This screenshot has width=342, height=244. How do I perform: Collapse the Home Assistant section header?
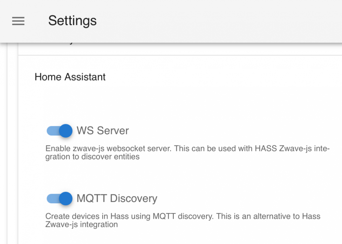click(x=70, y=77)
